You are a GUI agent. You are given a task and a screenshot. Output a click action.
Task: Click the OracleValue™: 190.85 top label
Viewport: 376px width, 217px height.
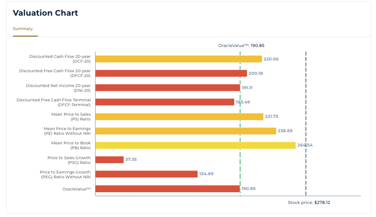coord(241,45)
